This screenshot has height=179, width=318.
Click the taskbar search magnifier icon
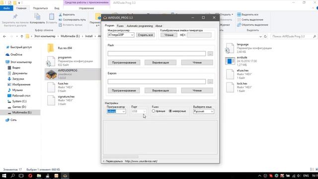tap(12, 176)
